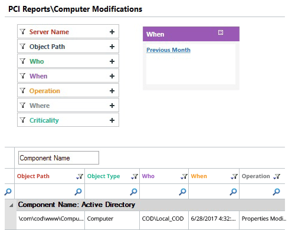This screenshot has height=230, width=295.
Task: Click the small grid icon in When header
Action: 221,32
